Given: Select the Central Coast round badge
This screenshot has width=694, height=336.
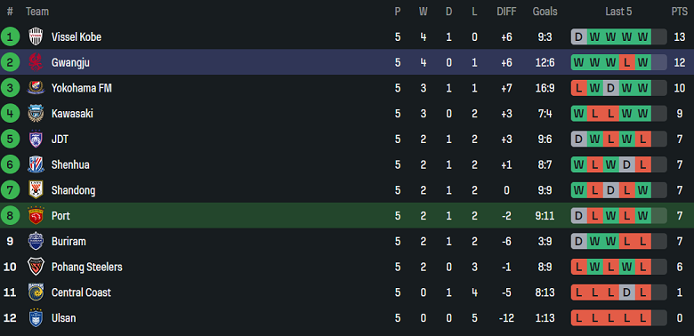Looking at the screenshot, I should (x=36, y=292).
